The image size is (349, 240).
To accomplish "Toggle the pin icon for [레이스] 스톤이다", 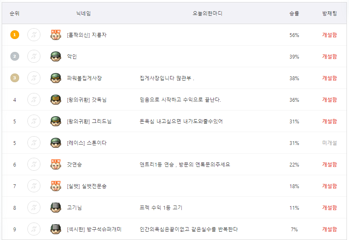I will click(x=34, y=143).
